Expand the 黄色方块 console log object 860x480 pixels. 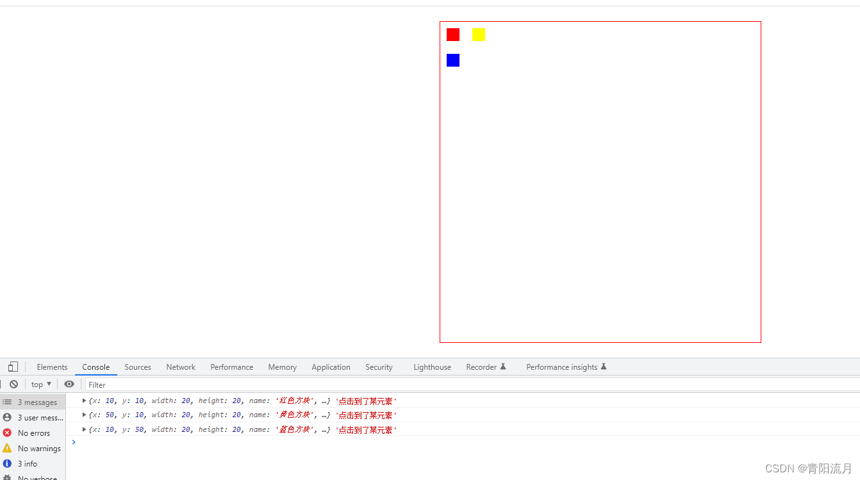tap(84, 415)
